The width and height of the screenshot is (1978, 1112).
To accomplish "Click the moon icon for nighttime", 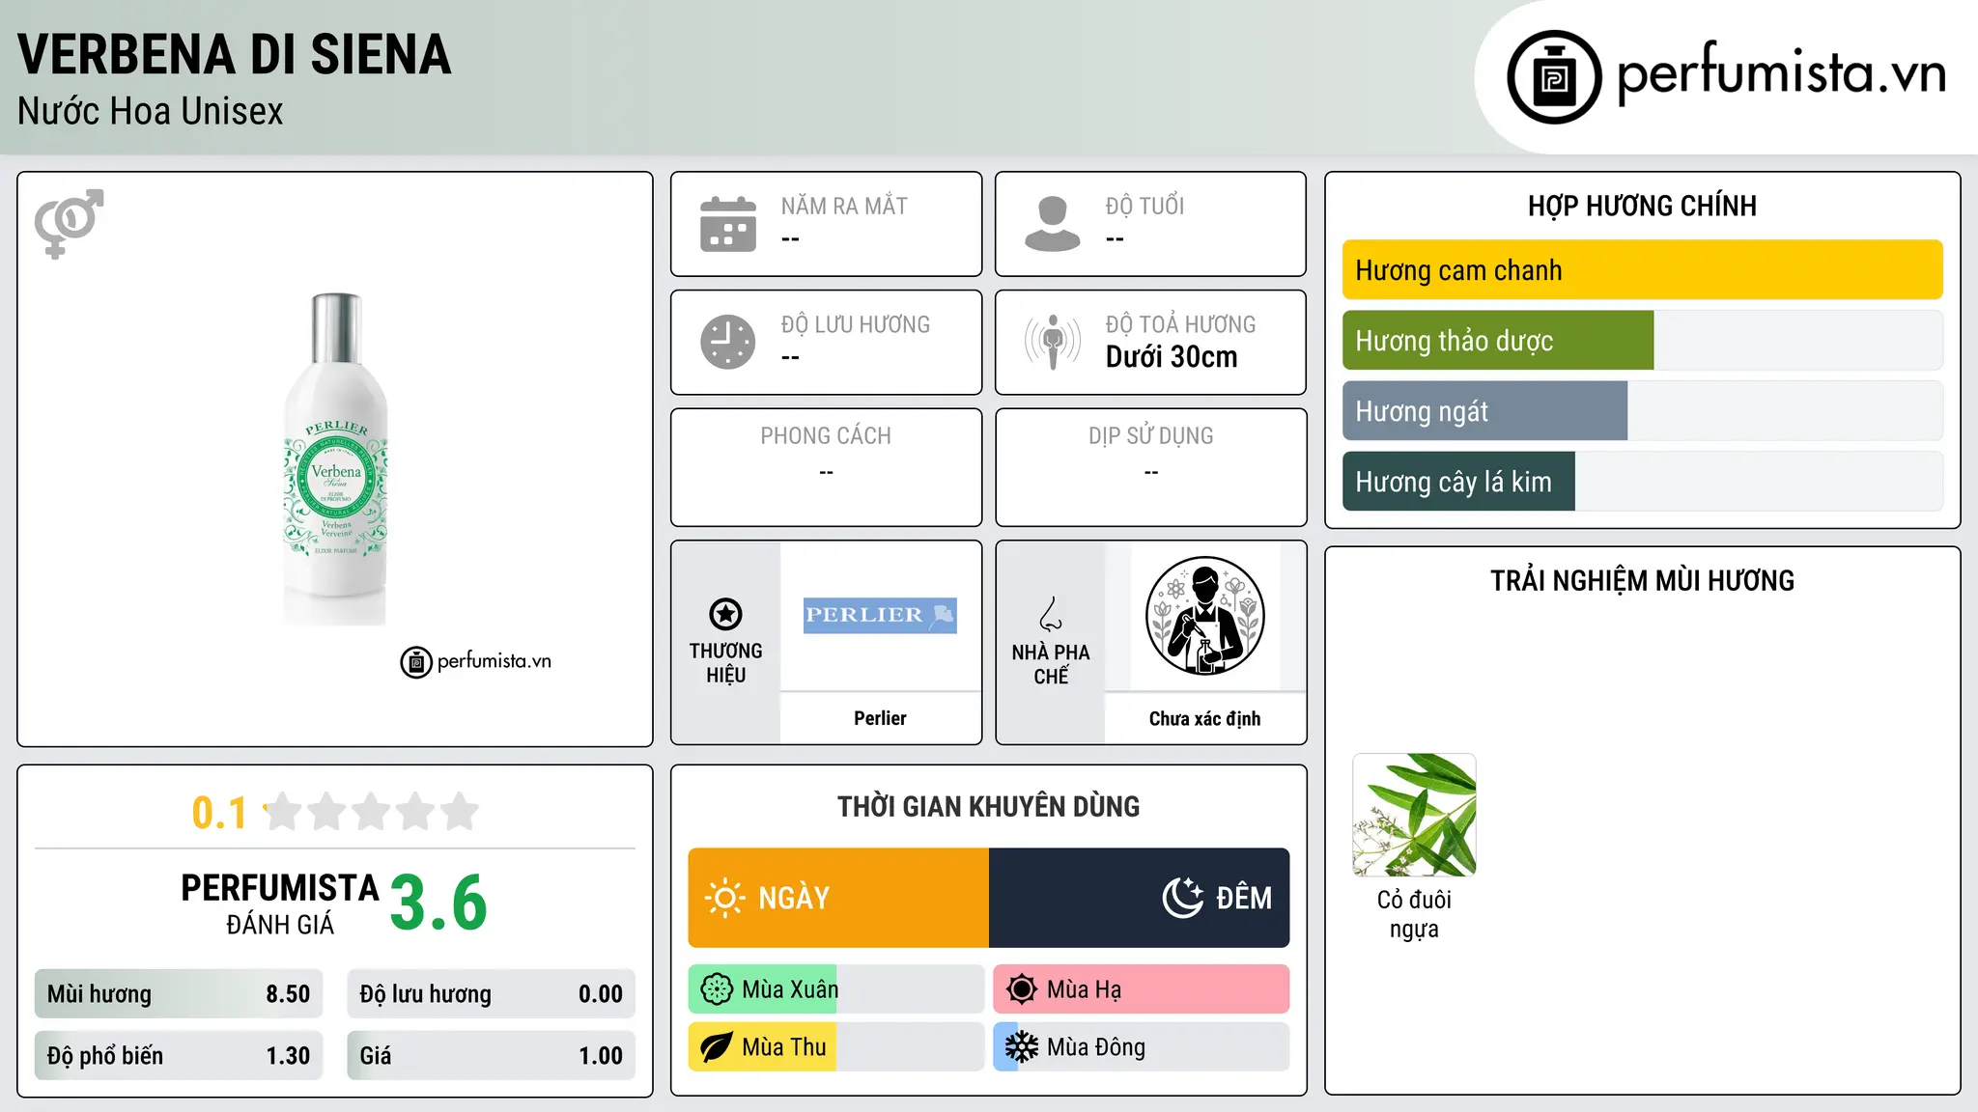I will (1183, 898).
